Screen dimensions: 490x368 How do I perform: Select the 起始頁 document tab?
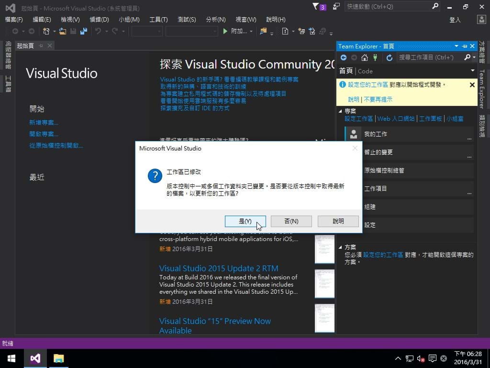25,46
